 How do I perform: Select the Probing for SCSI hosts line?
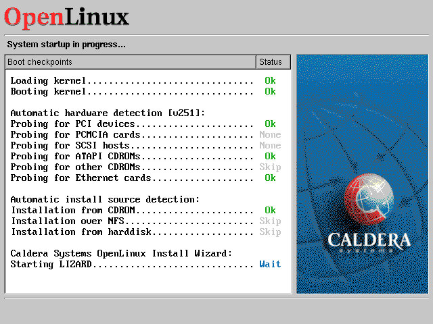coord(131,146)
